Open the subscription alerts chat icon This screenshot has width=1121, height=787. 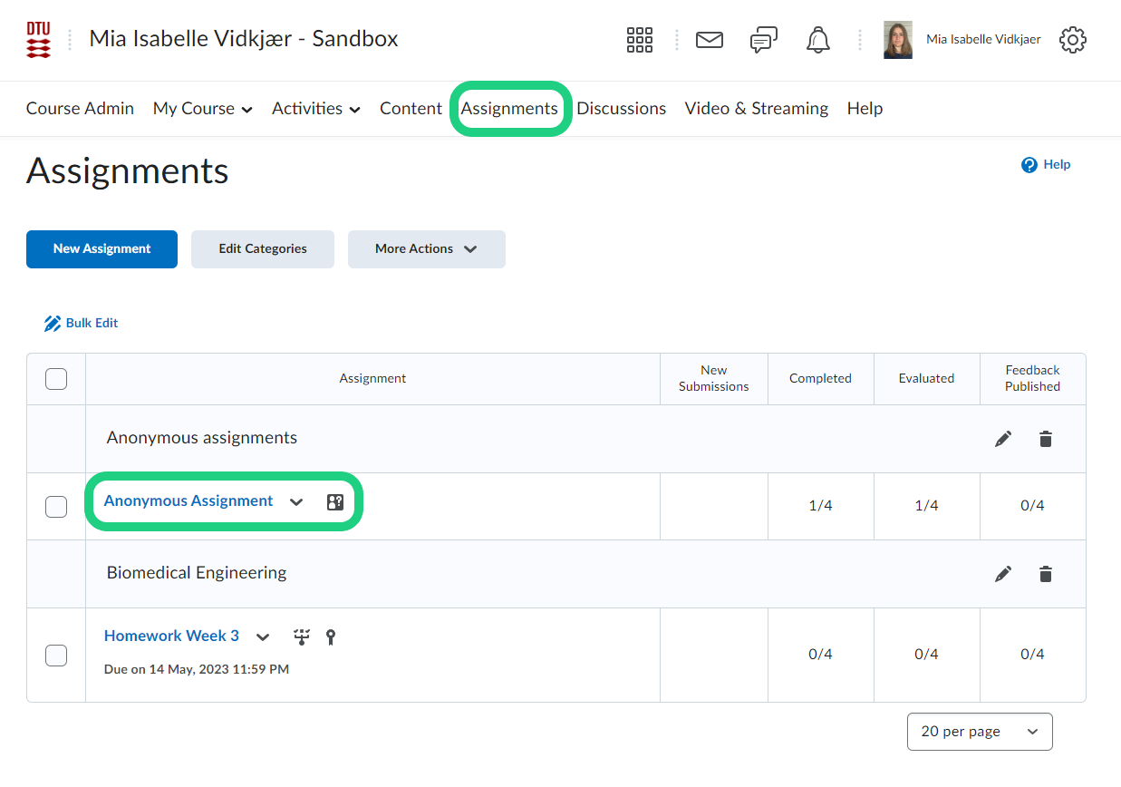763,40
